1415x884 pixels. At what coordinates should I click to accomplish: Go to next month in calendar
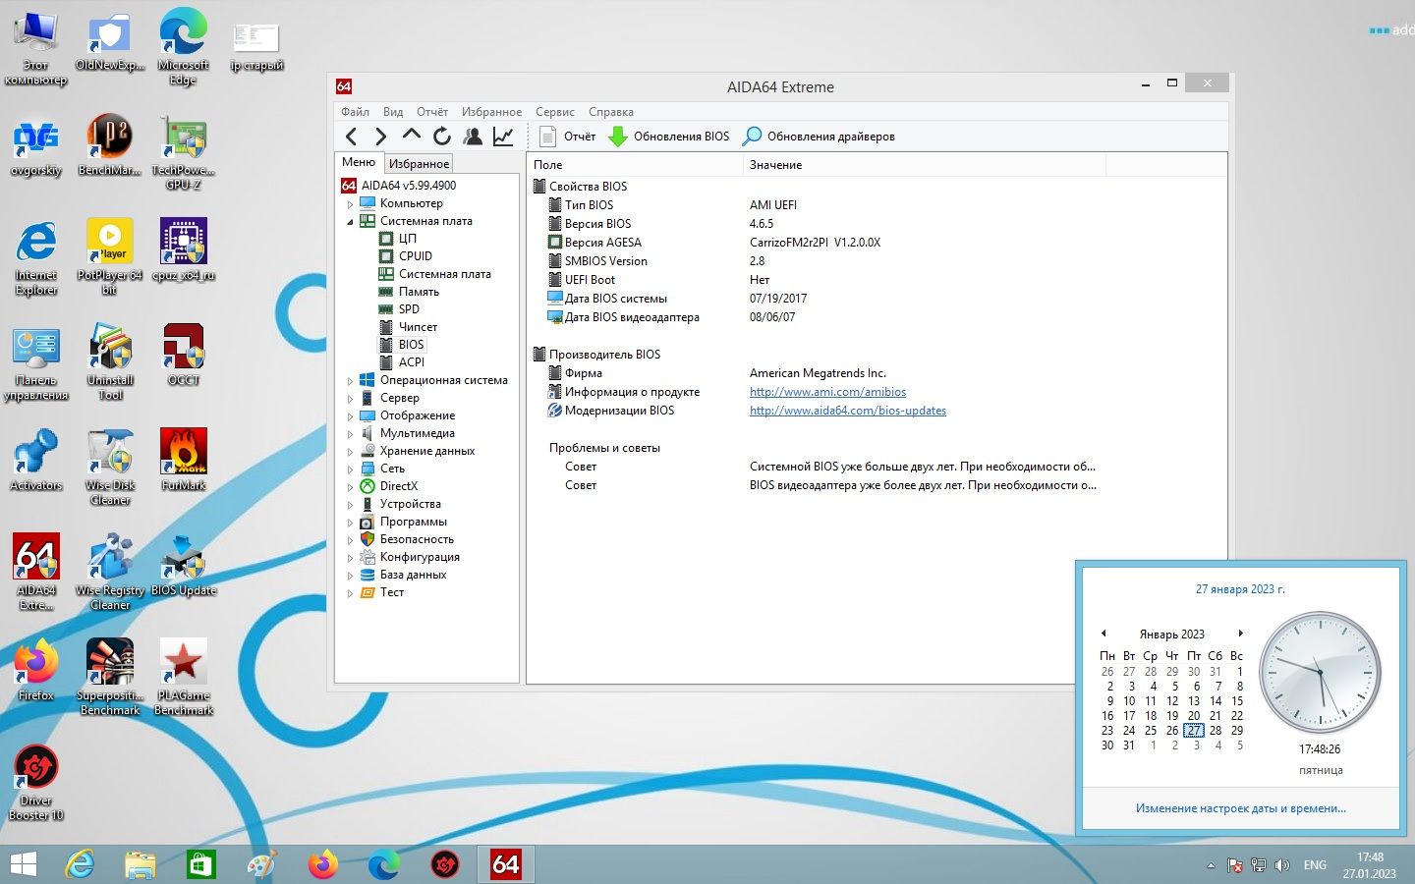coord(1241,634)
